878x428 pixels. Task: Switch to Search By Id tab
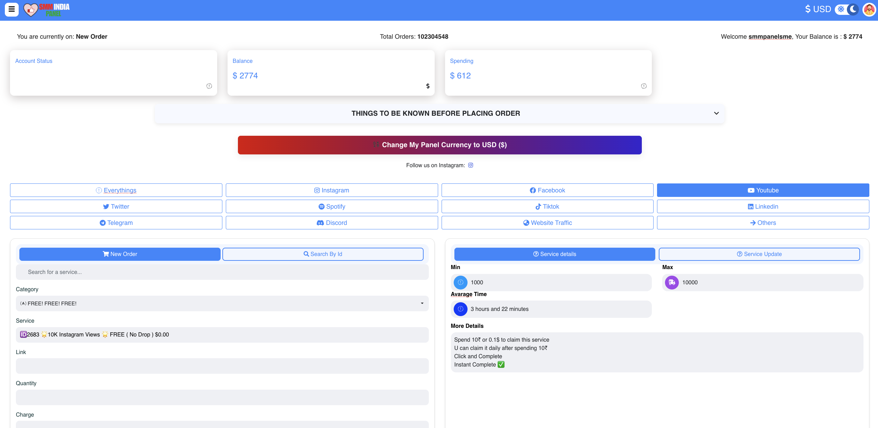tap(323, 254)
